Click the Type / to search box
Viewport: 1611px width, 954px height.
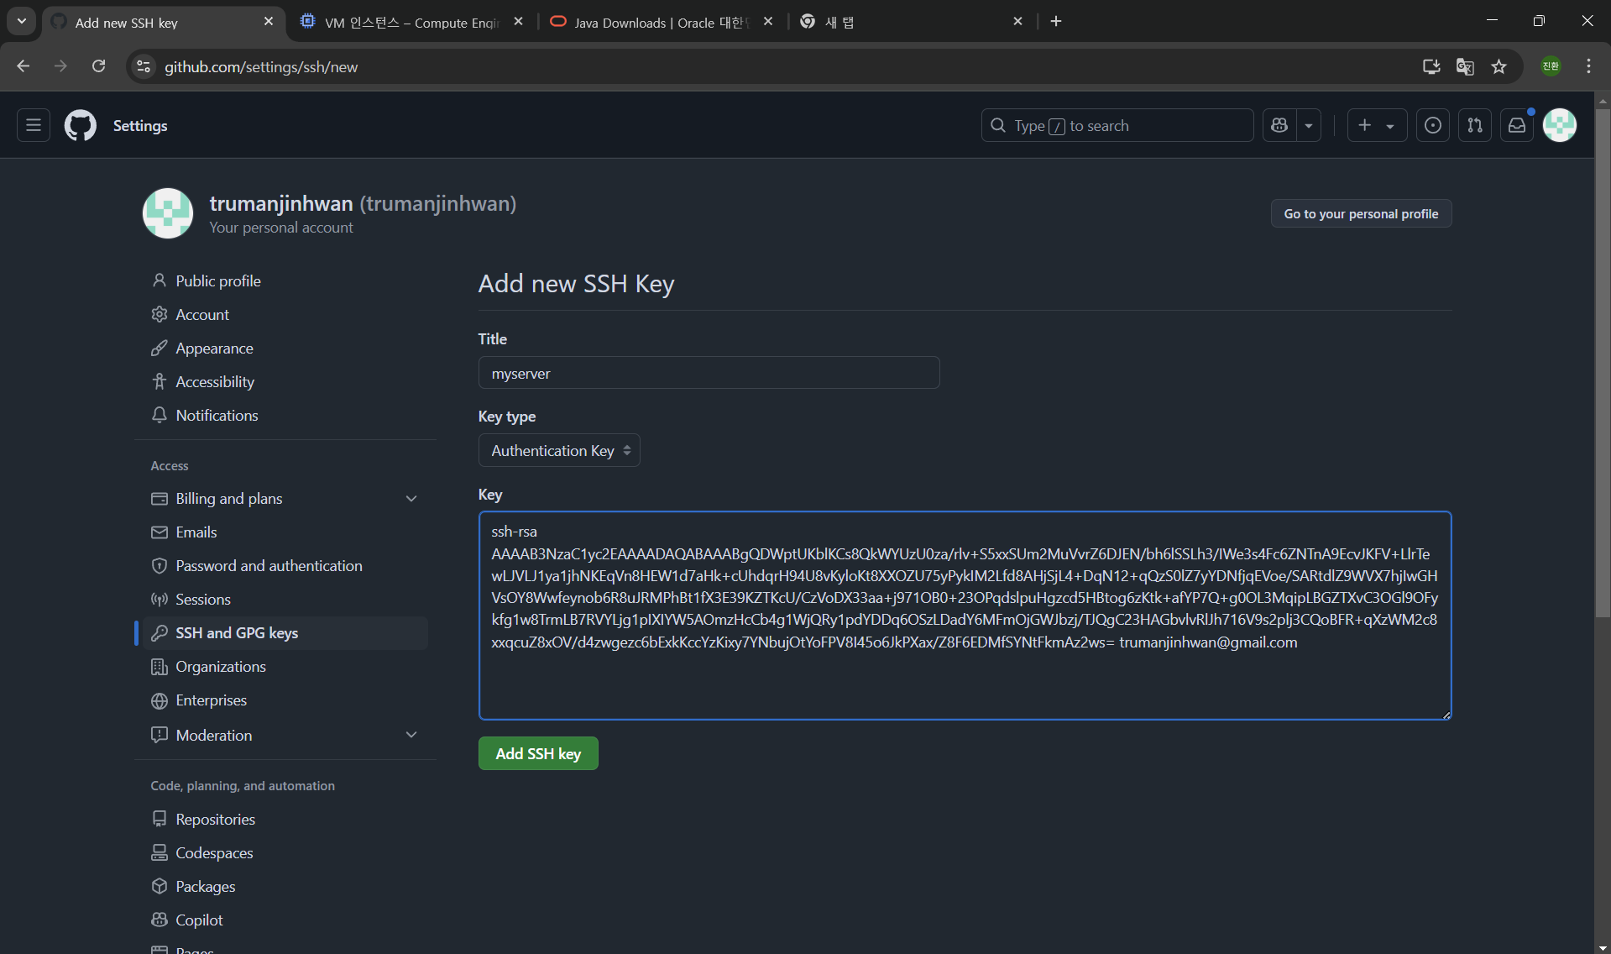coord(1117,125)
